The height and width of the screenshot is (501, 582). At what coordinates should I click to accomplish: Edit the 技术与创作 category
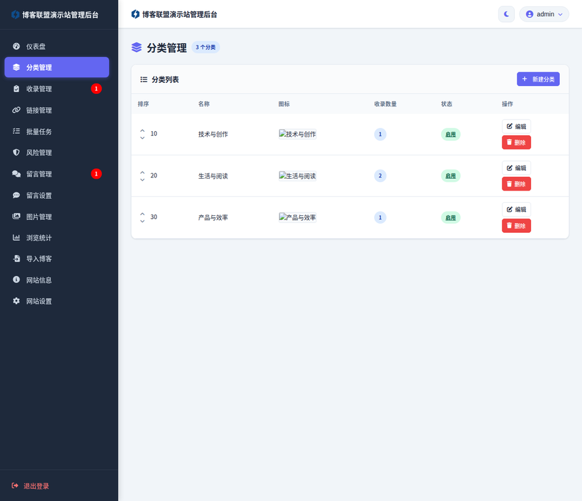[x=516, y=127]
